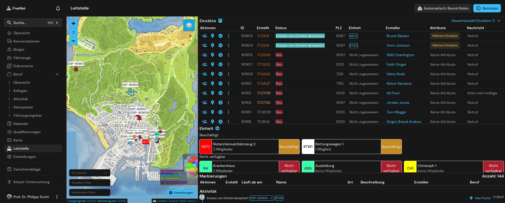Zoom in on the map
The height and width of the screenshot is (203, 505).
(74, 23)
